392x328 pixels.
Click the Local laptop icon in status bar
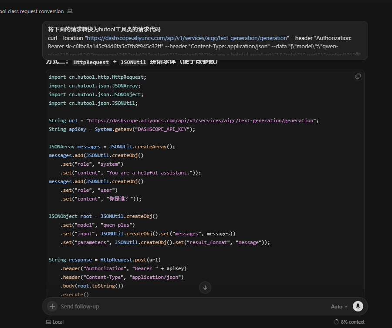pyautogui.click(x=48, y=322)
